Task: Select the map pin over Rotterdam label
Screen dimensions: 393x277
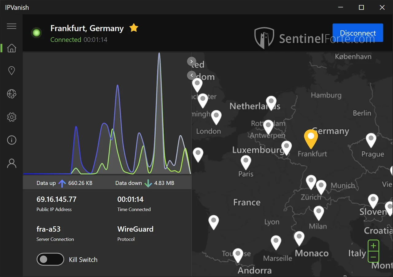Action: coord(268,127)
